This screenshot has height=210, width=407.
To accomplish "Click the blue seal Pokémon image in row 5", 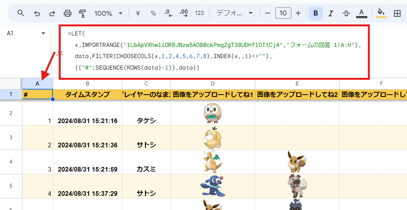I will [x=212, y=186].
